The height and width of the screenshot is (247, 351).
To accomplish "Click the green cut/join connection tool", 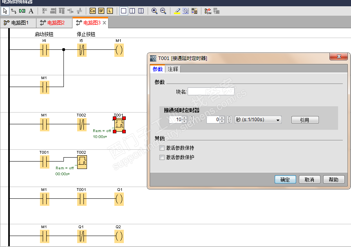I will pos(22,11).
